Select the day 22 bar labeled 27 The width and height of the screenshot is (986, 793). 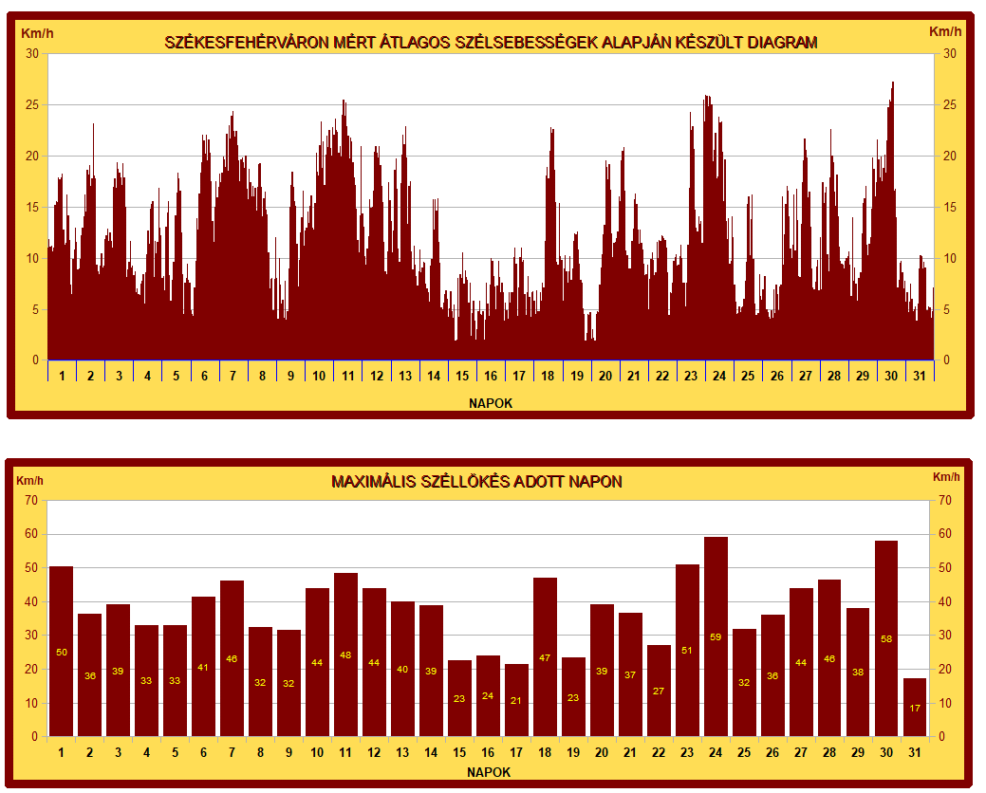point(659,691)
